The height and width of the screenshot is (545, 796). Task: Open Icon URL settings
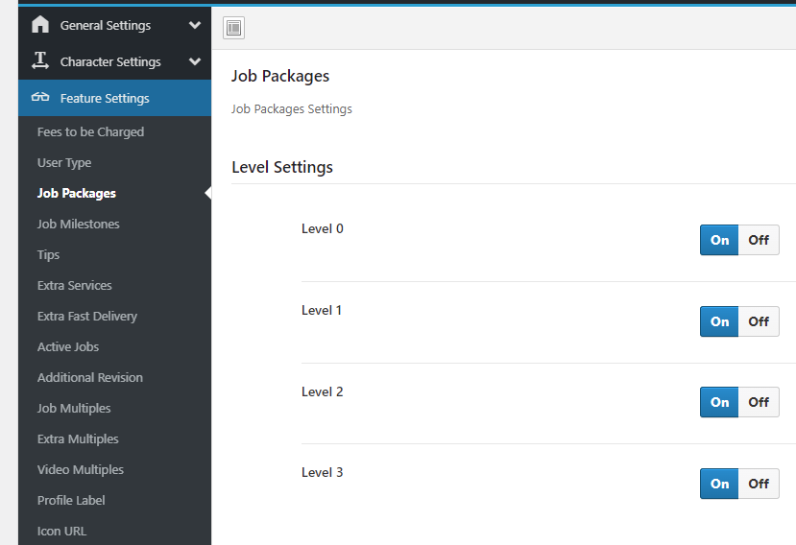pyautogui.click(x=61, y=532)
